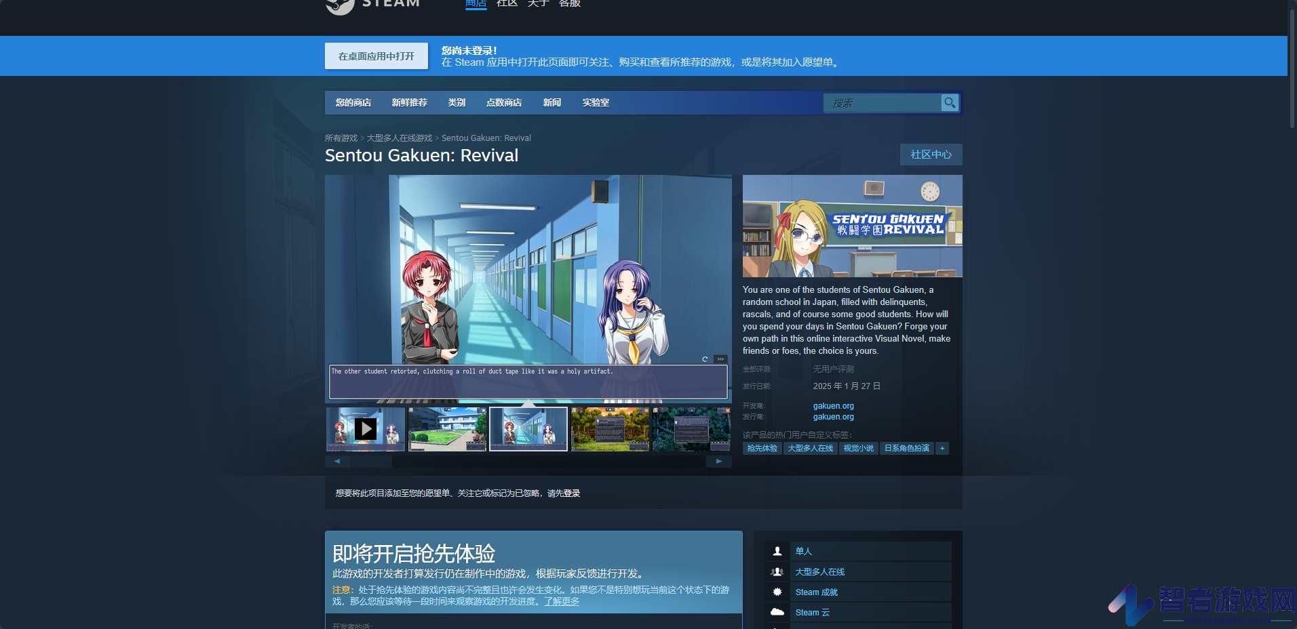1297x629 pixels.
Task: Click the left arrow of thumbnail strip
Action: tap(337, 461)
